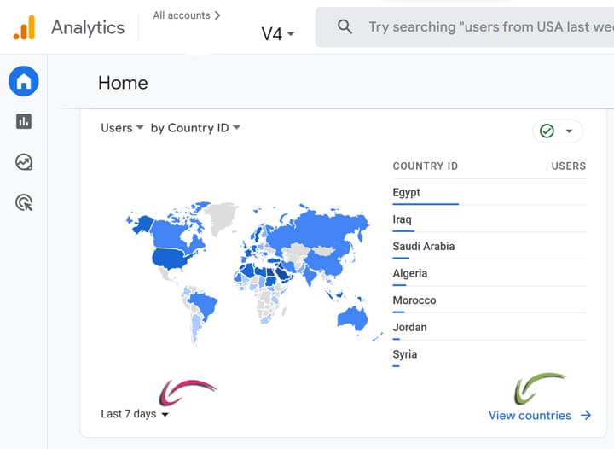Click the USERS column header
Viewport: 614px width, 449px height.
(x=569, y=166)
